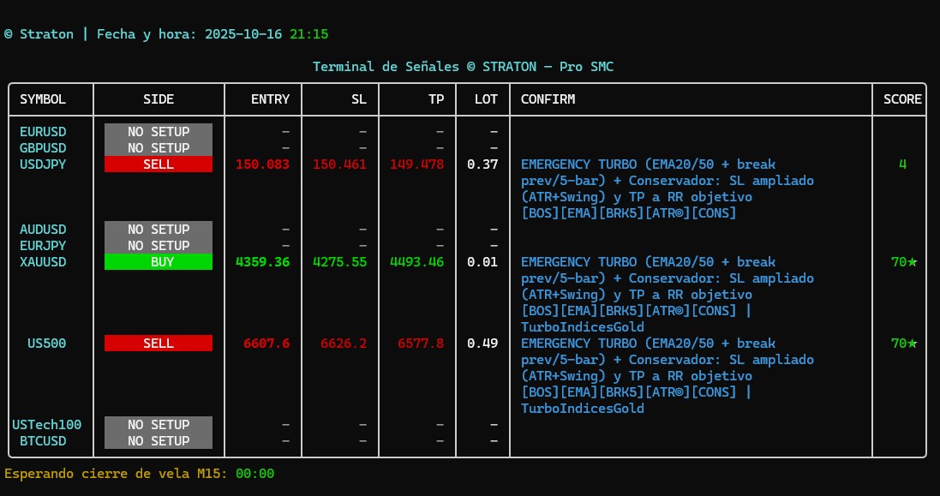
Task: Click the XAUUSD take profit value 4493.46
Action: coord(416,262)
